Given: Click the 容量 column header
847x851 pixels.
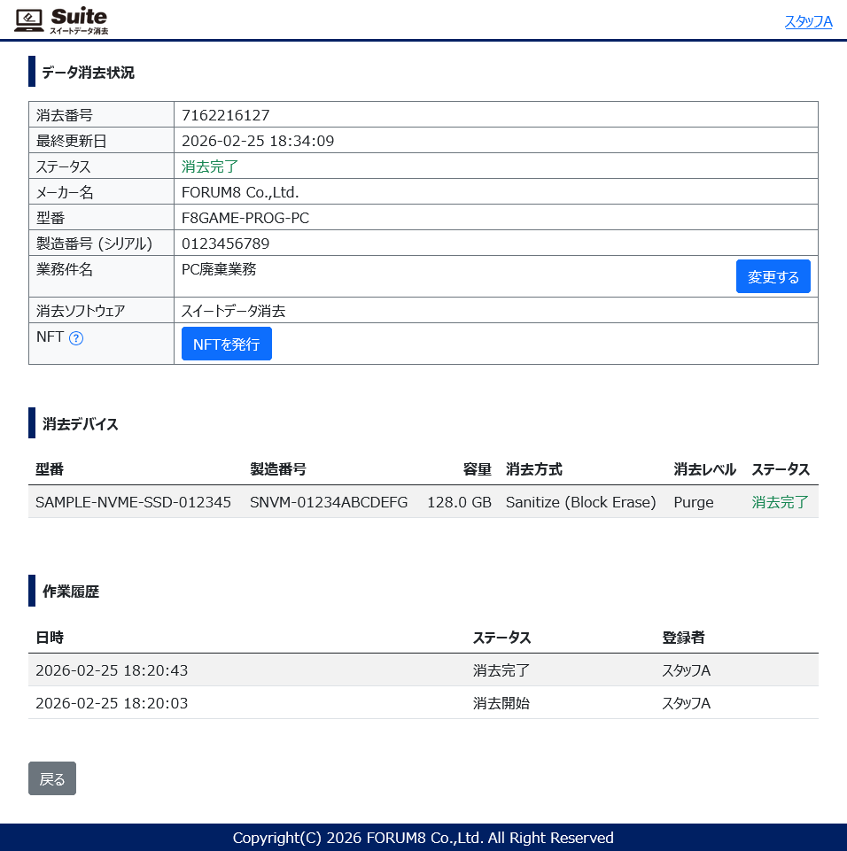Looking at the screenshot, I should pyautogui.click(x=477, y=469).
